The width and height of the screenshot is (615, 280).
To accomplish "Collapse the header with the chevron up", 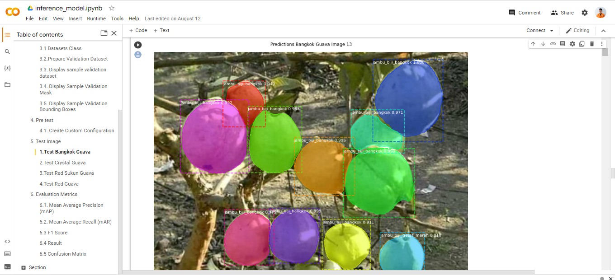I will tap(603, 31).
